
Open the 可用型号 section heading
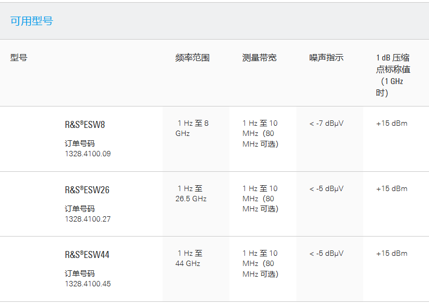(x=32, y=21)
